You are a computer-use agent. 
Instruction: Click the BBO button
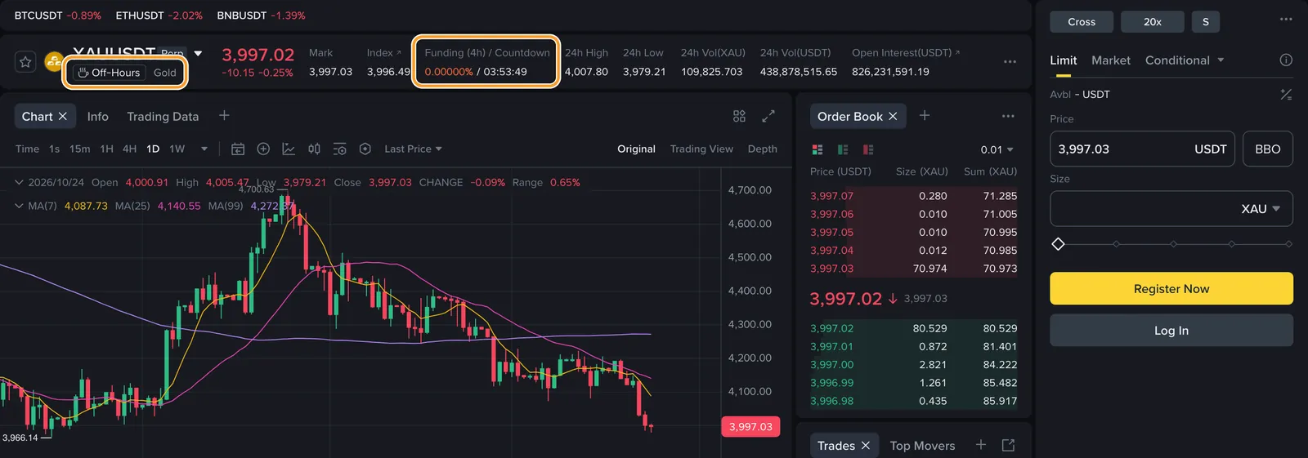coord(1268,149)
